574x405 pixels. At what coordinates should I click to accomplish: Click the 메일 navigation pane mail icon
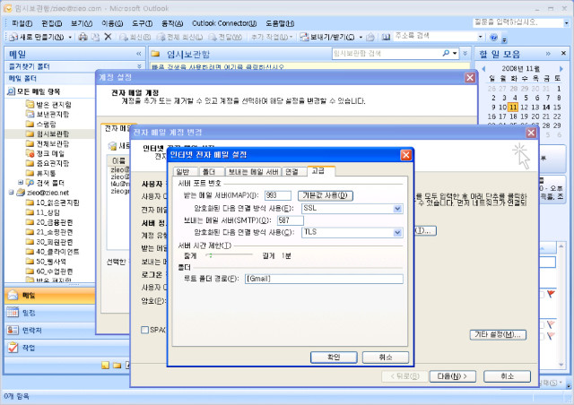pyautogui.click(x=13, y=295)
